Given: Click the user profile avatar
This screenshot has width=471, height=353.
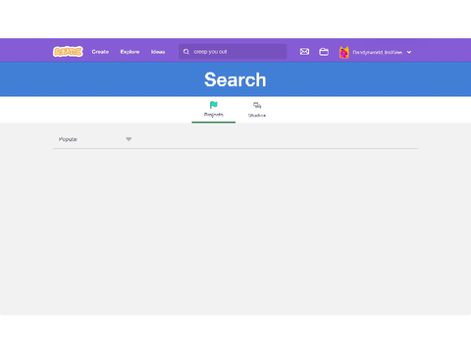Looking at the screenshot, I should pyautogui.click(x=344, y=52).
